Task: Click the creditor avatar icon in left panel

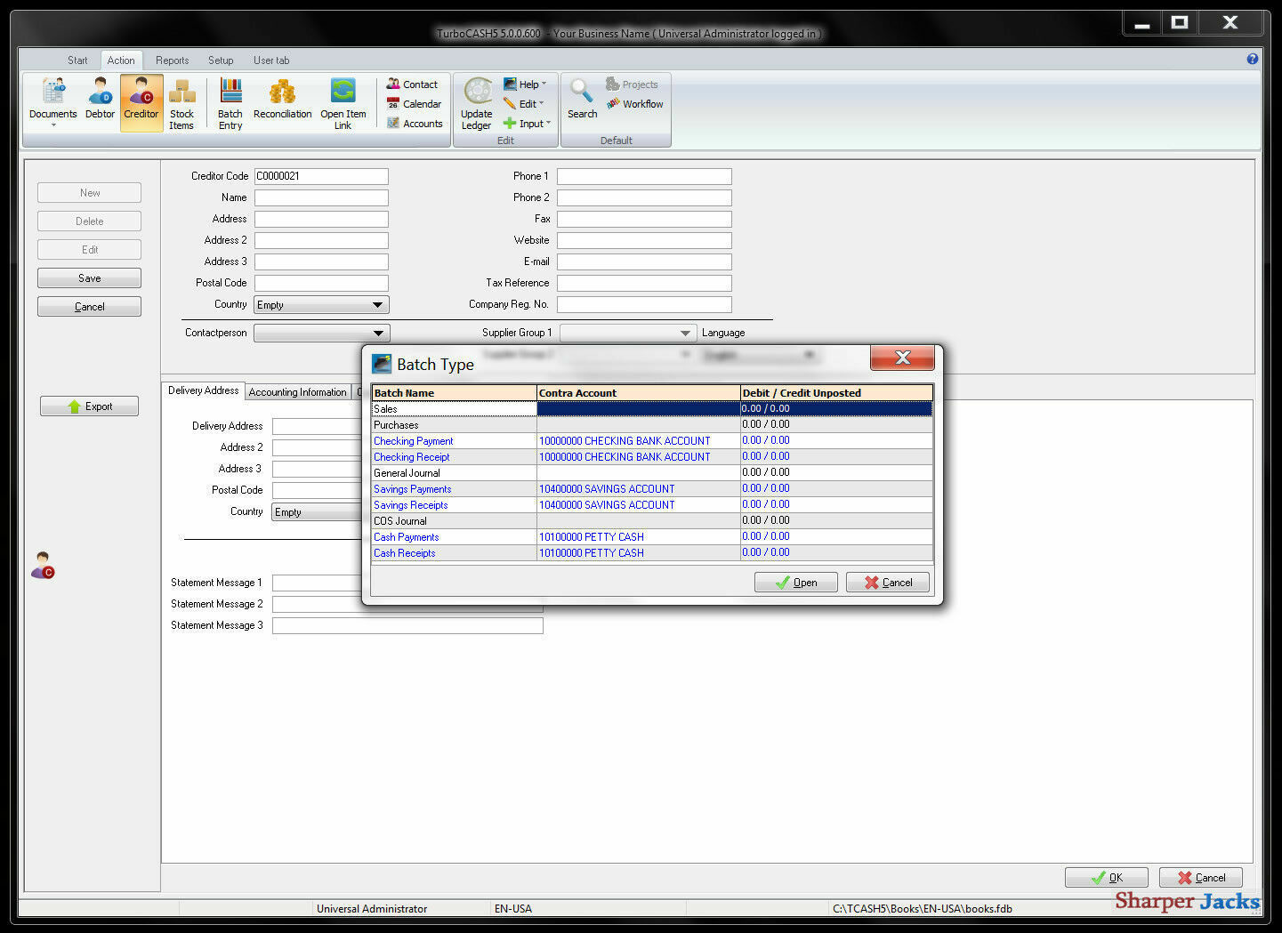Action: [43, 565]
